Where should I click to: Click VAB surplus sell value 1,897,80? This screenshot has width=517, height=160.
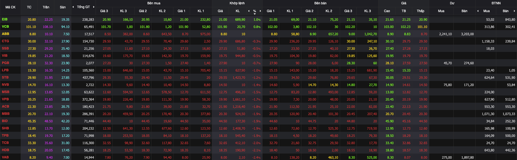(x=467, y=158)
